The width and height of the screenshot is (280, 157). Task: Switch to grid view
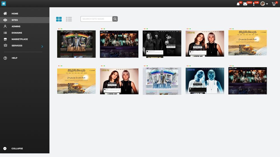pos(59,19)
